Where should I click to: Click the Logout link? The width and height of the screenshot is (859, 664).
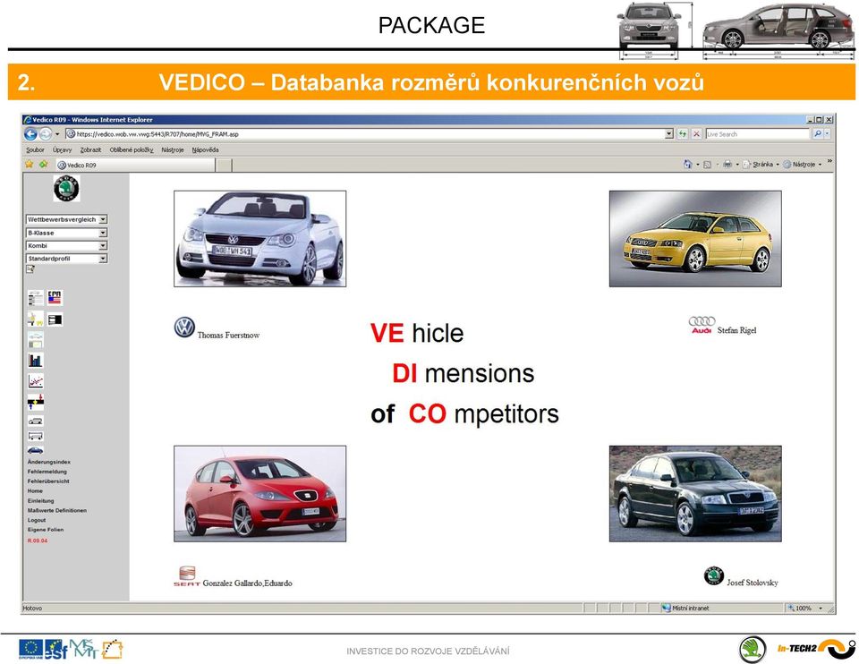[x=37, y=520]
